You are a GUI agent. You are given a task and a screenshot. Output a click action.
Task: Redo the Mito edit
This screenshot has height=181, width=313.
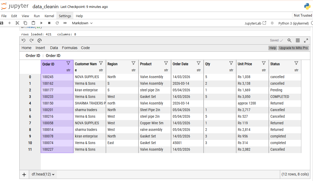click(x=32, y=41)
